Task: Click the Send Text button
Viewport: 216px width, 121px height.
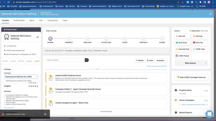Action: click(199, 43)
